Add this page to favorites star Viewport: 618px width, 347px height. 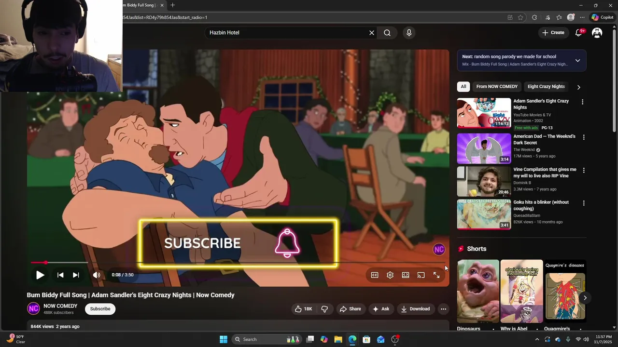pos(520,17)
